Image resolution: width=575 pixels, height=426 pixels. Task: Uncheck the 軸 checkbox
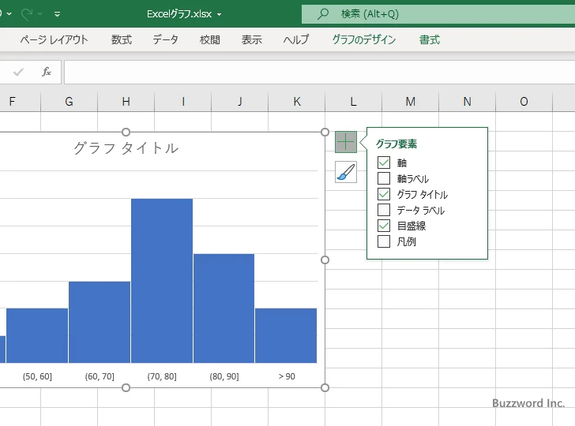pyautogui.click(x=384, y=163)
